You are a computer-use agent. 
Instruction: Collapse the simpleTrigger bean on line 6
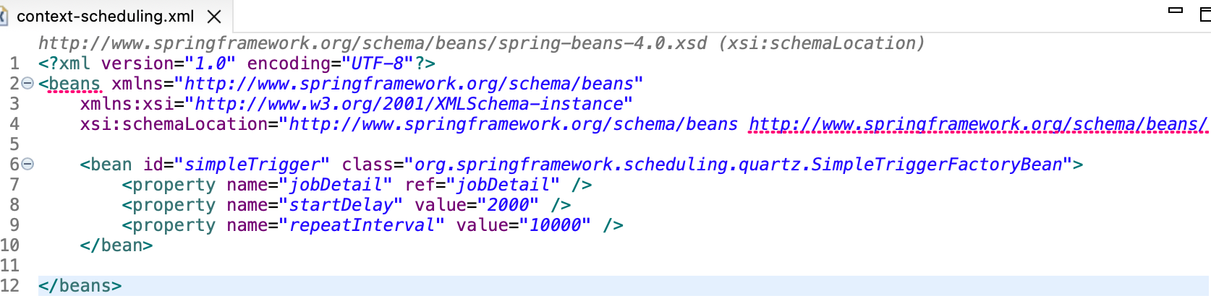tap(27, 165)
